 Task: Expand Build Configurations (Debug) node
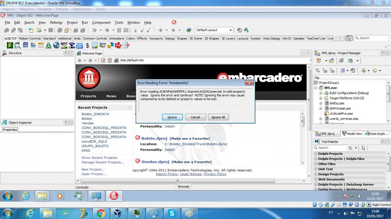[x=321, y=93]
